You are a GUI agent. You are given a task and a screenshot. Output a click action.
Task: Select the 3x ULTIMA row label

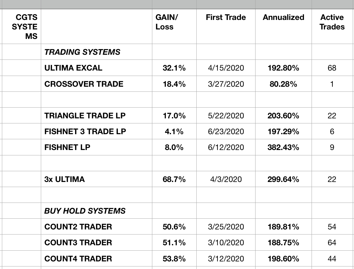tap(65, 179)
